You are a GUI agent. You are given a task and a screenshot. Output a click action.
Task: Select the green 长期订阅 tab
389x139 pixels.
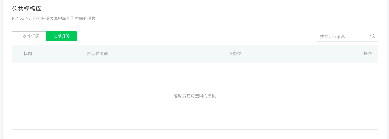click(x=62, y=36)
